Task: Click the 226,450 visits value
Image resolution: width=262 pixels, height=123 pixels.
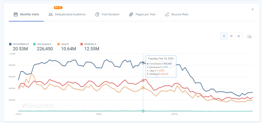Action: 45,49
